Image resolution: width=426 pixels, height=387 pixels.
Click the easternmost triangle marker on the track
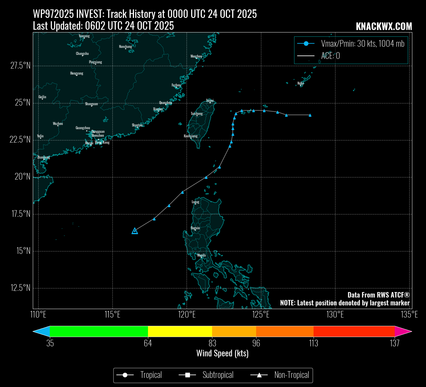click(x=310, y=115)
